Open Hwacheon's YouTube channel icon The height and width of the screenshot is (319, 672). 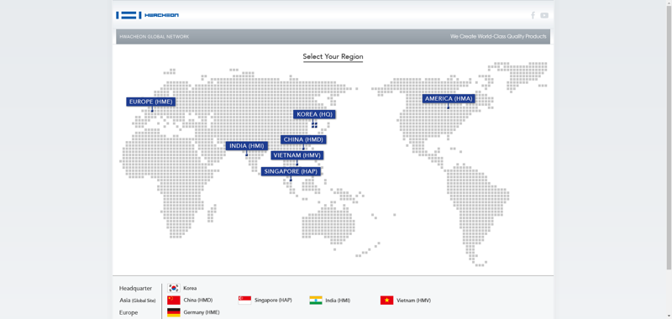pyautogui.click(x=544, y=15)
